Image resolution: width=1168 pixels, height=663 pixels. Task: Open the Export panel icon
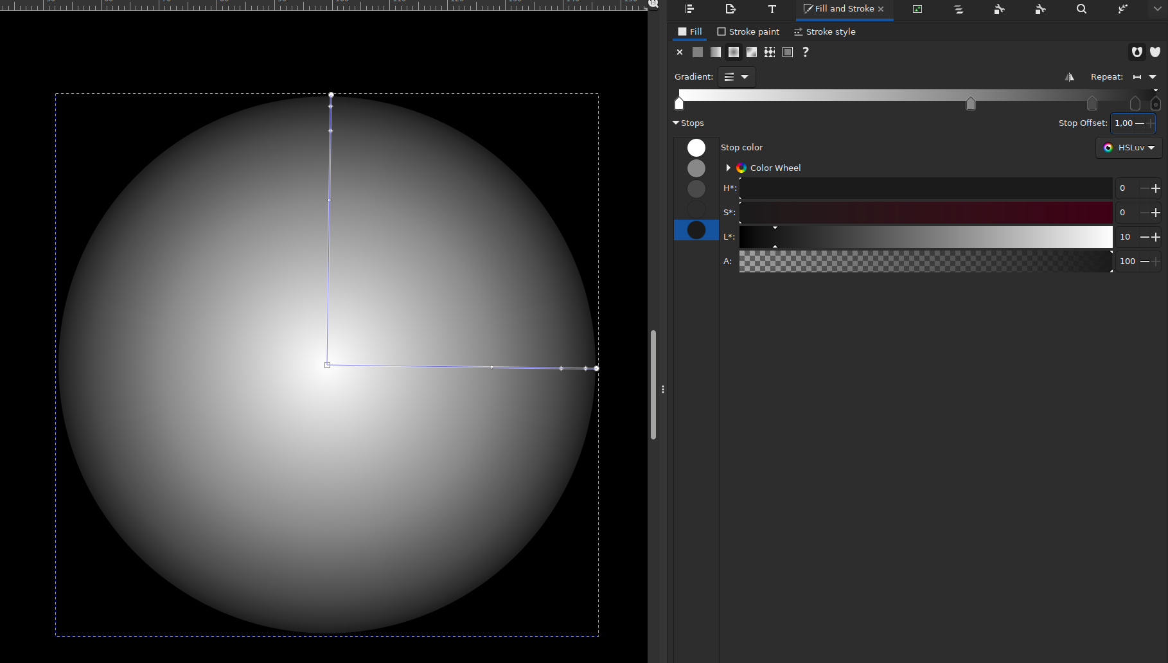[730, 9]
